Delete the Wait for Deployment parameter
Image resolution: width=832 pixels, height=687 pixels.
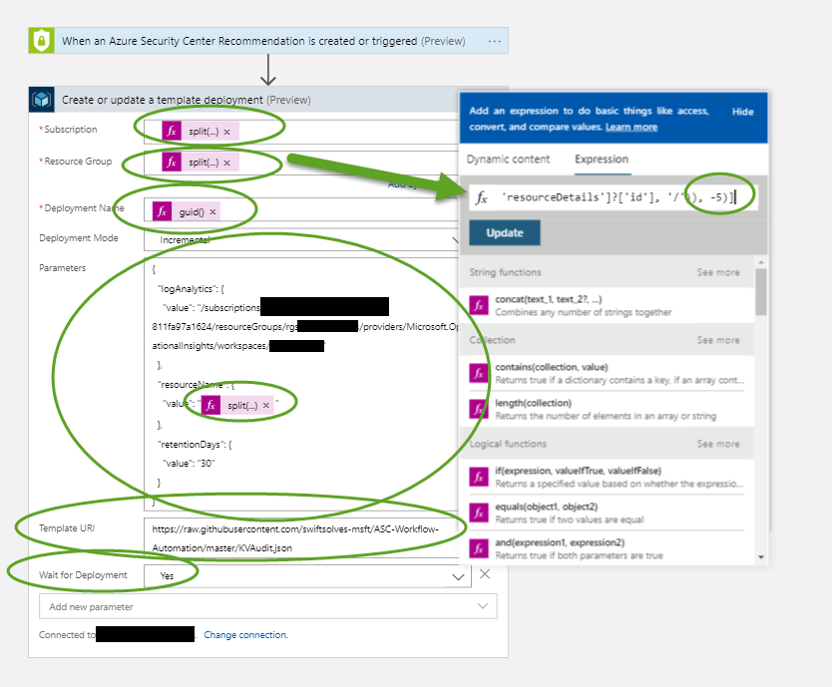click(x=485, y=574)
